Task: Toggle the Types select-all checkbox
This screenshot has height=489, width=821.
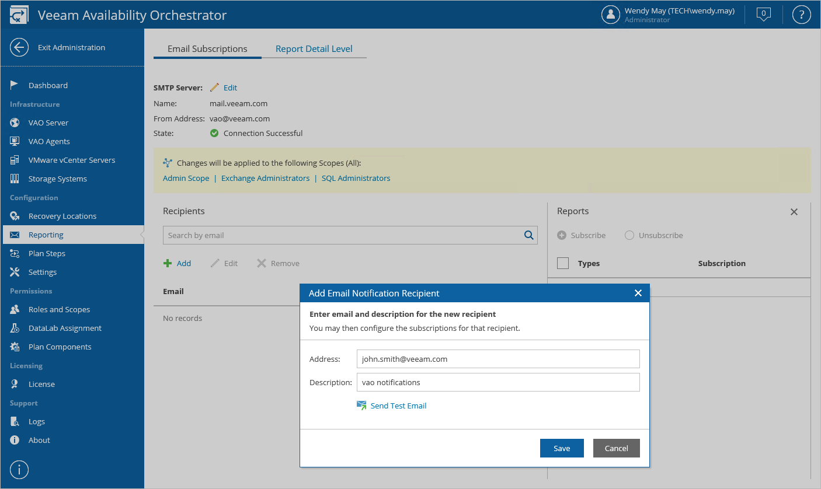Action: [x=563, y=263]
